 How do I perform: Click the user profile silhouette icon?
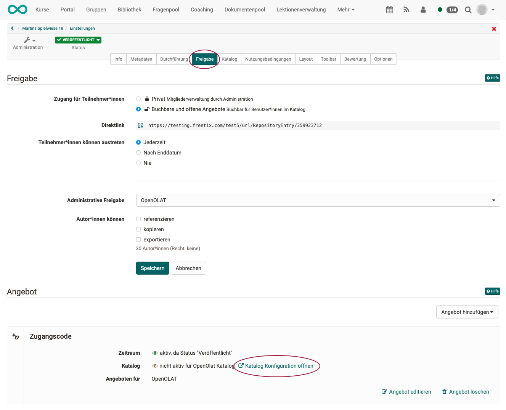423,10
